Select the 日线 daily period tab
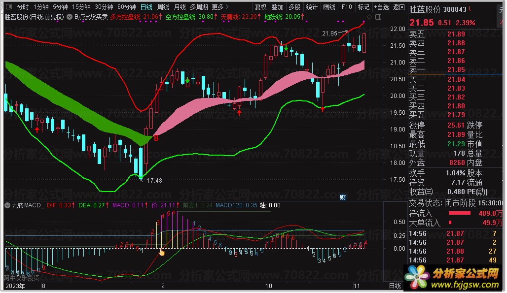The width and height of the screenshot is (507, 293). (x=146, y=7)
